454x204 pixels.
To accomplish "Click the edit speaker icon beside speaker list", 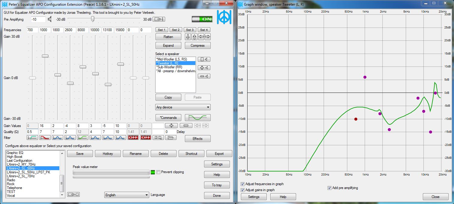I will click(204, 59).
